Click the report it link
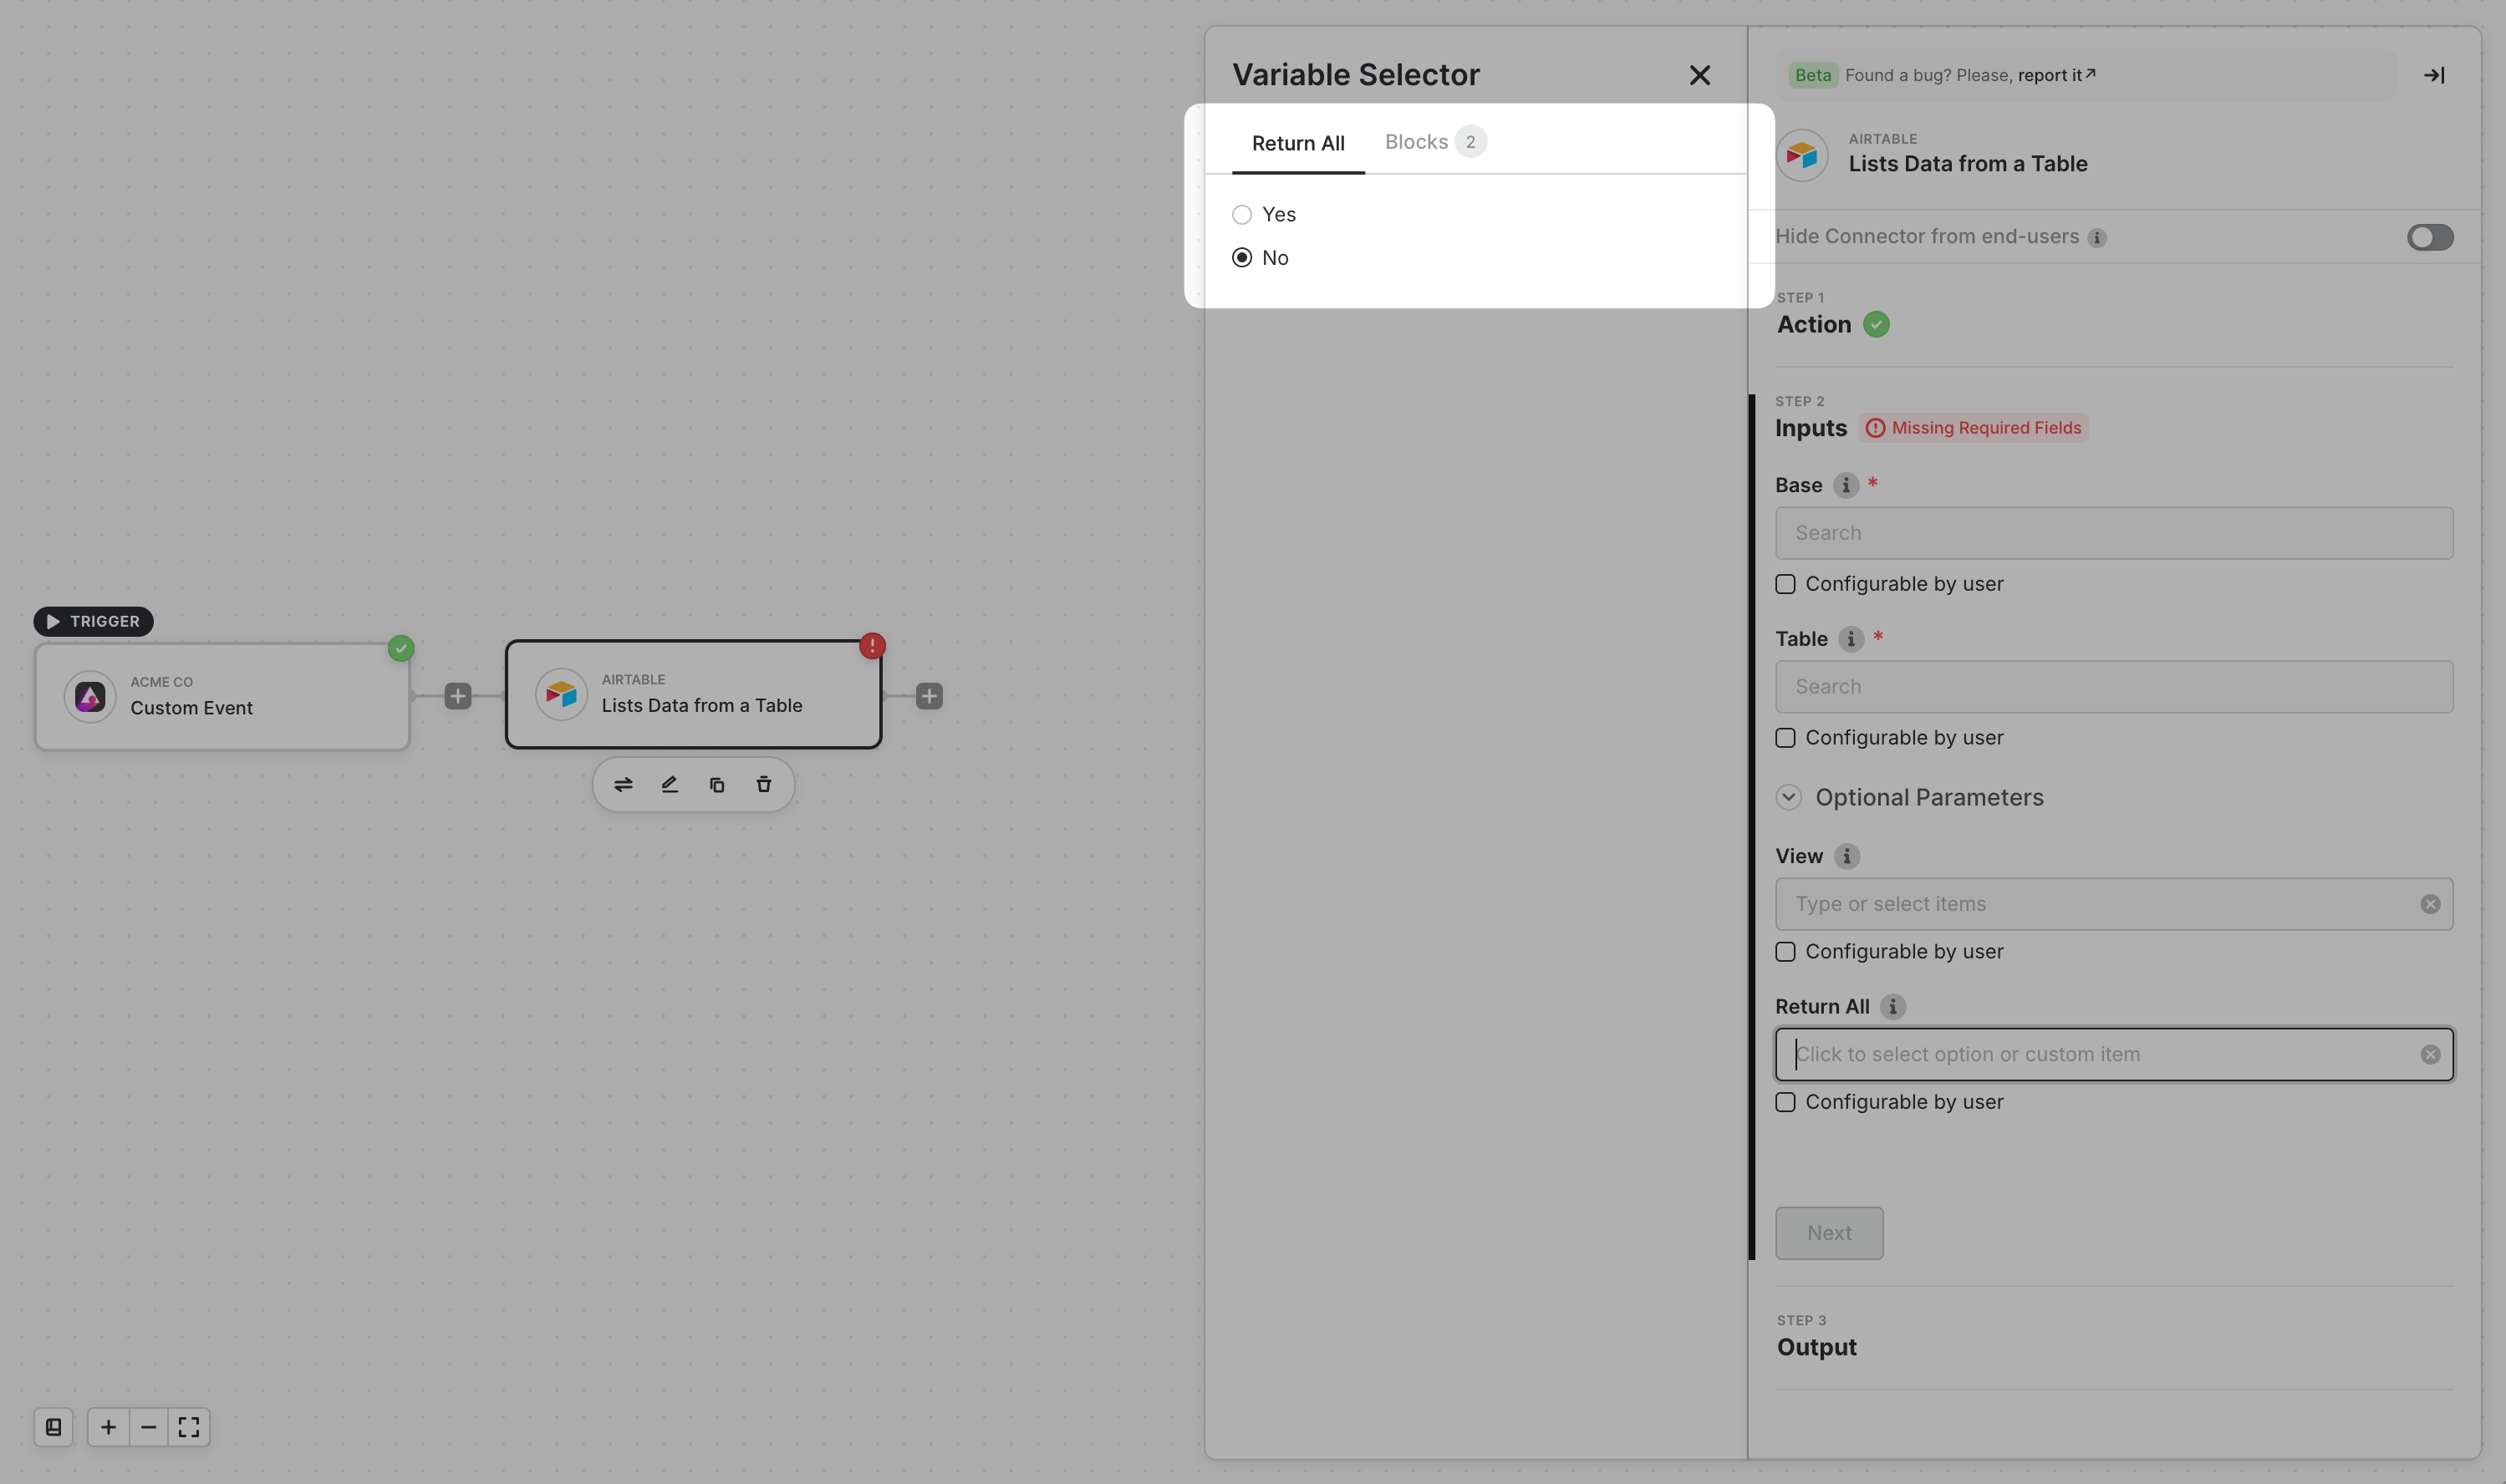Image resolution: width=2506 pixels, height=1484 pixels. [x=2055, y=75]
